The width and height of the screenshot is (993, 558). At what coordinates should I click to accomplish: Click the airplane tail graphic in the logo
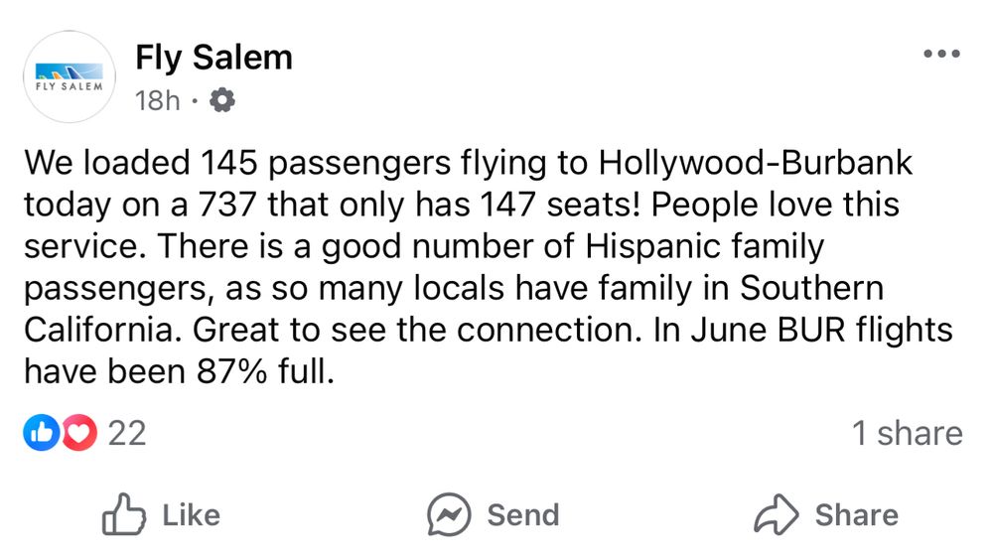(x=70, y=70)
